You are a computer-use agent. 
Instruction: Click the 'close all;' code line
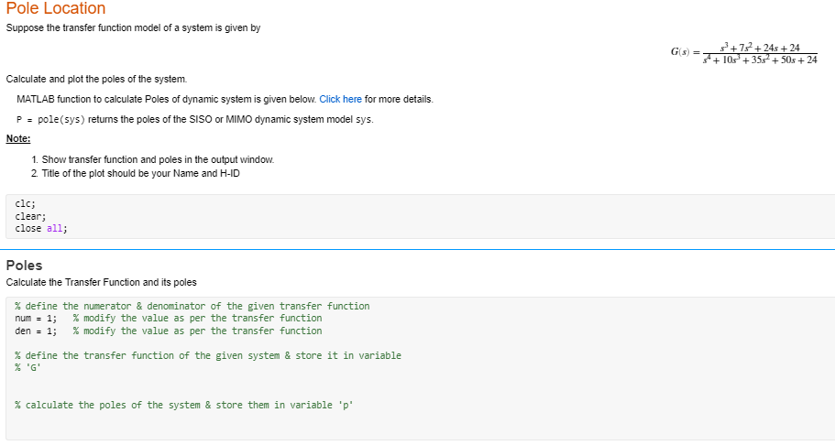pos(41,228)
